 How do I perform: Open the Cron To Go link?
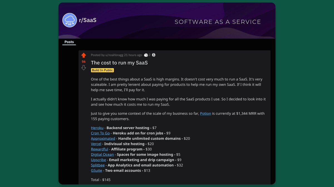(100, 133)
